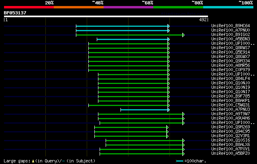This screenshot has height=164, width=257.
Task: Select the UniRef100_Q2V3M1 label
Action: pyautogui.click(x=230, y=136)
